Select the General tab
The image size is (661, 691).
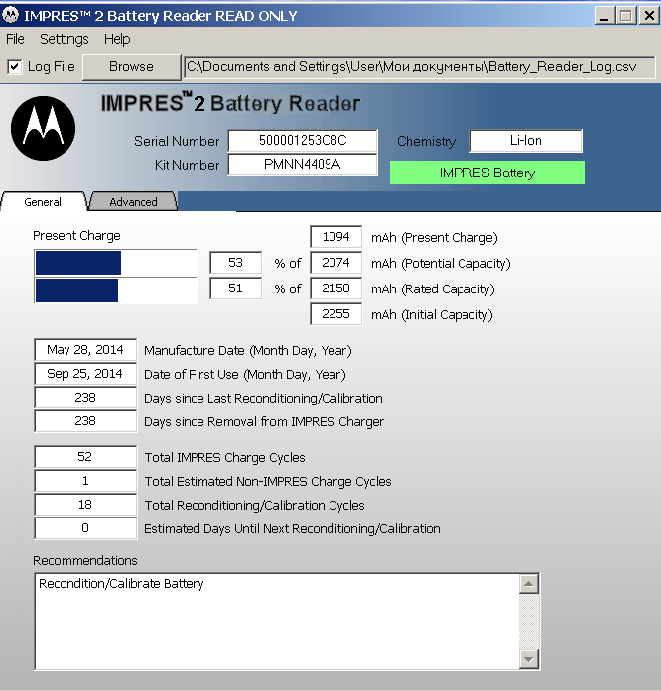tap(43, 201)
